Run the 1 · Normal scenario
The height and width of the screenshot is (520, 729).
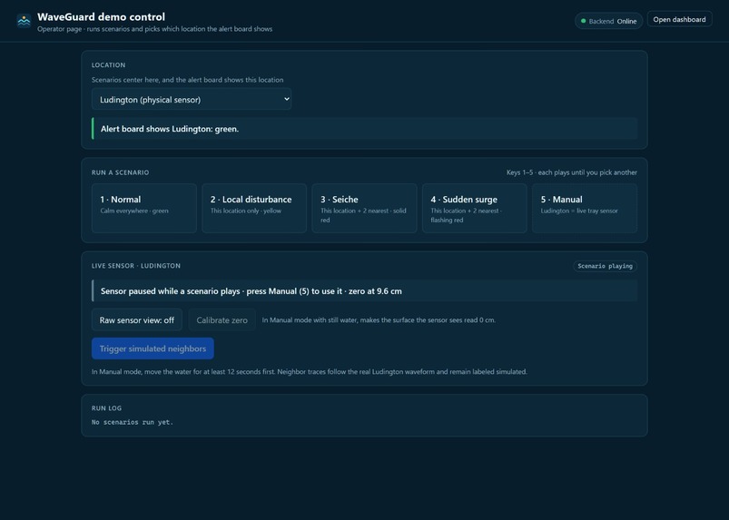point(144,208)
